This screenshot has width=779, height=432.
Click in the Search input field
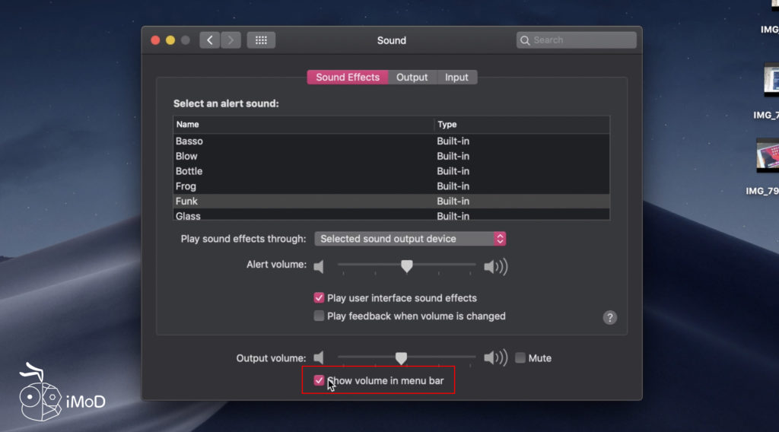pos(577,40)
